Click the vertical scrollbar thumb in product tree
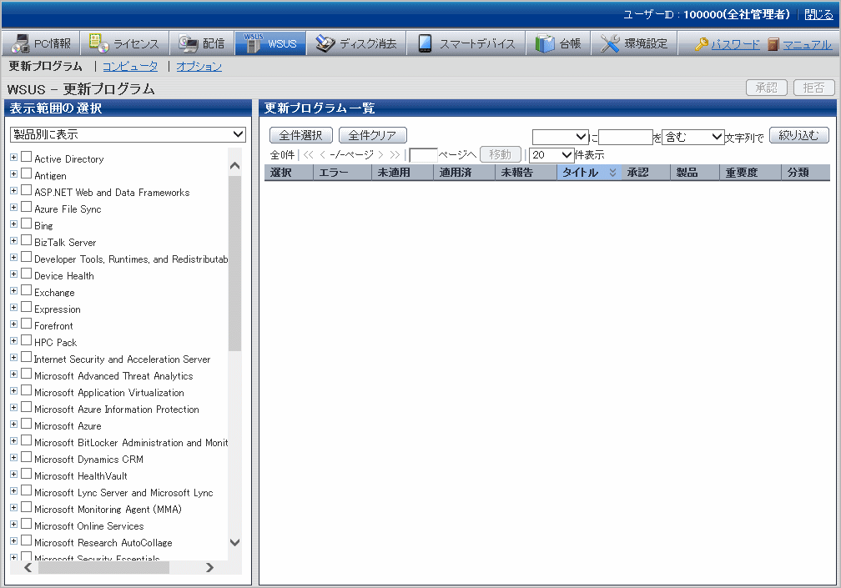The image size is (841, 588). click(x=234, y=264)
